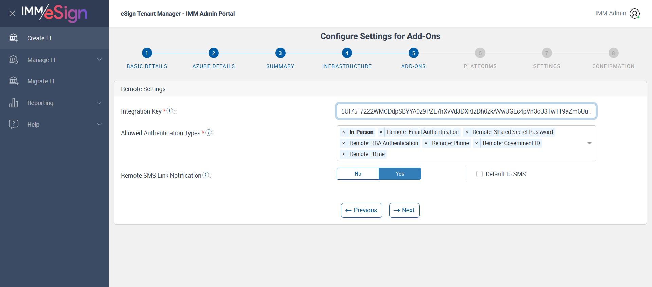
Task: Set Remote SMS Link Notification to No
Action: pyautogui.click(x=358, y=174)
